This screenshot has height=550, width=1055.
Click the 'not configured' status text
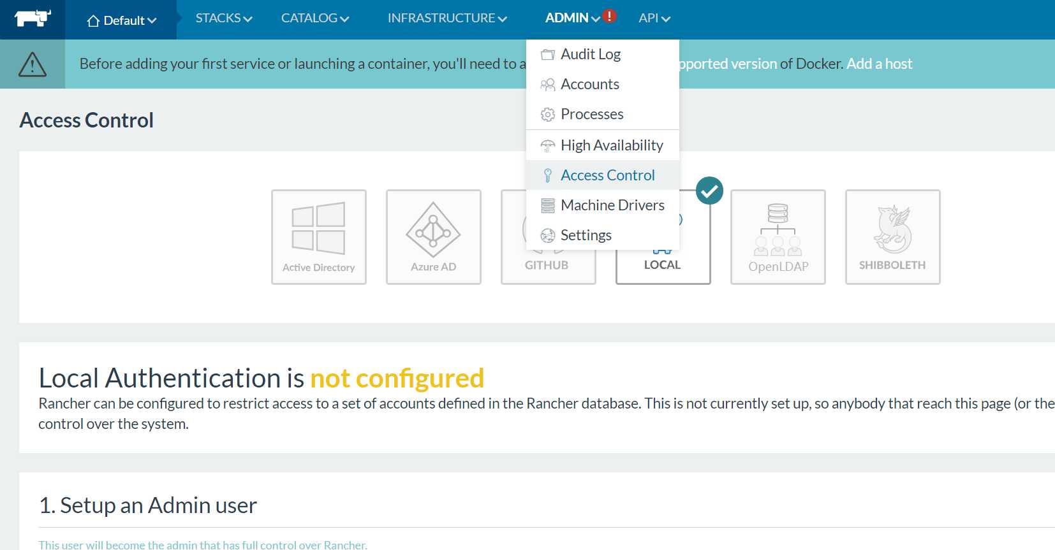click(397, 379)
